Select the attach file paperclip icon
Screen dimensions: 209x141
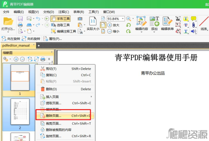(x=194, y=25)
